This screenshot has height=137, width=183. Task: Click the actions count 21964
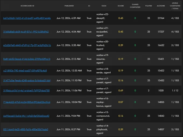click(161, 18)
